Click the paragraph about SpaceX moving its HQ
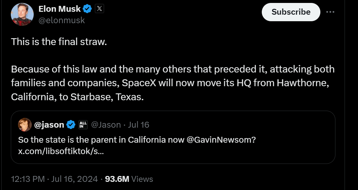The width and height of the screenshot is (358, 190). click(x=173, y=83)
